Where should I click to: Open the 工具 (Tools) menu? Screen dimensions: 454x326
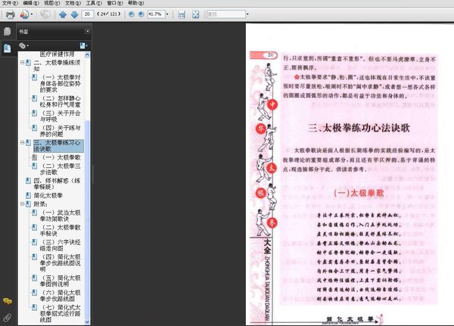point(94,3)
